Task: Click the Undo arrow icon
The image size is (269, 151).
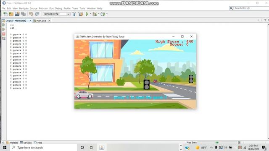Action: click(x=31, y=14)
